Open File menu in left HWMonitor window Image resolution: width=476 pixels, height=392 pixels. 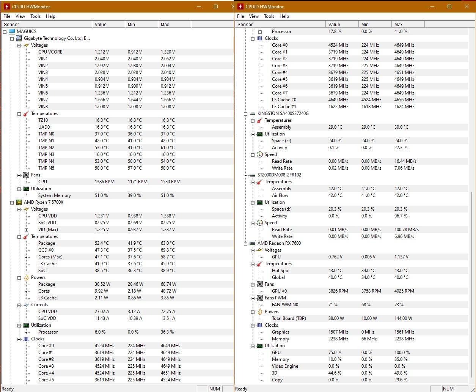tap(7, 16)
